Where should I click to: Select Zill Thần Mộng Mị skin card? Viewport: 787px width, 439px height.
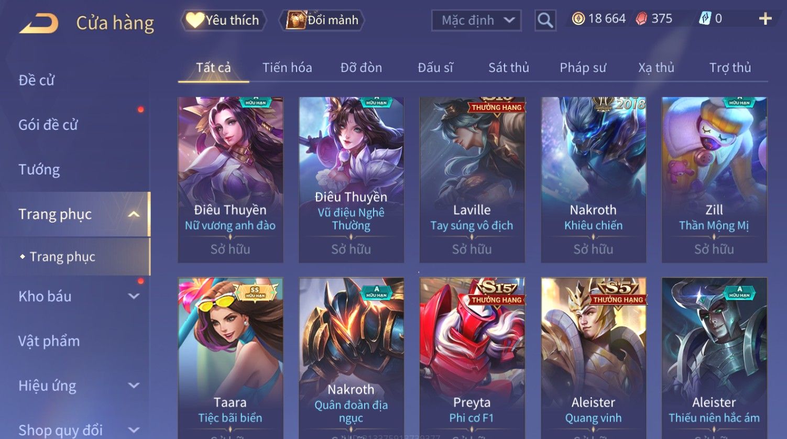714,180
